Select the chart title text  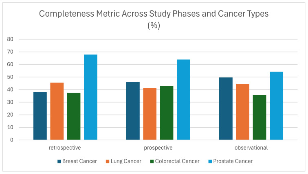(x=154, y=20)
